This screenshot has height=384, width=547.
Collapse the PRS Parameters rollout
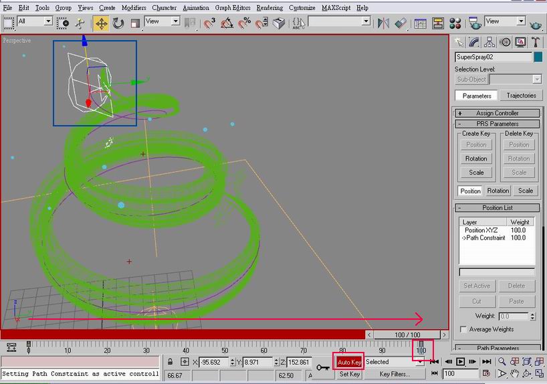(x=498, y=124)
